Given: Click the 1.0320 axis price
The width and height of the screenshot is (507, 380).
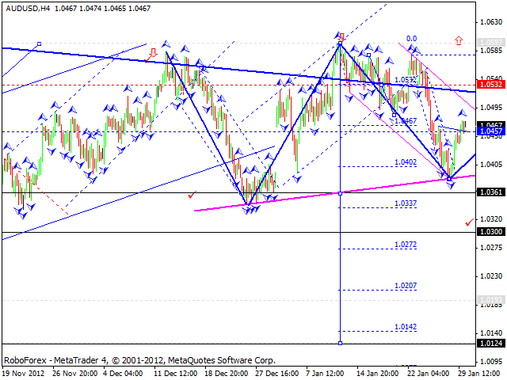Looking at the screenshot, I should coord(491,219).
